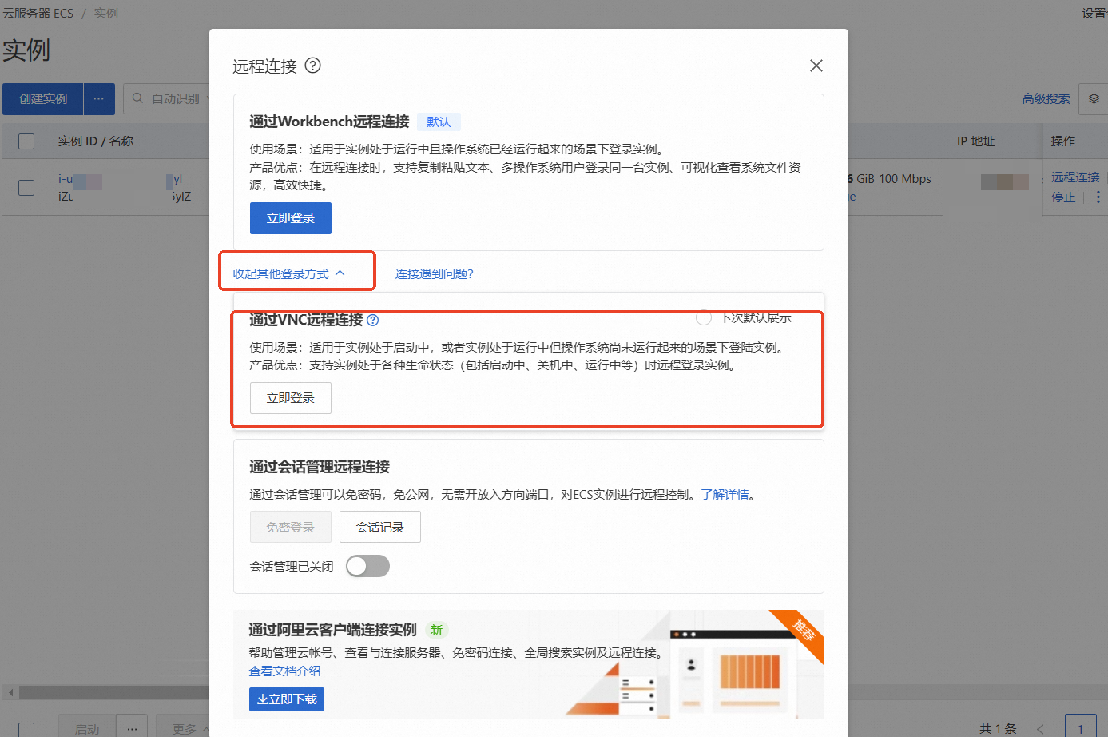Click 远程连接 in operations column

coord(1075,177)
